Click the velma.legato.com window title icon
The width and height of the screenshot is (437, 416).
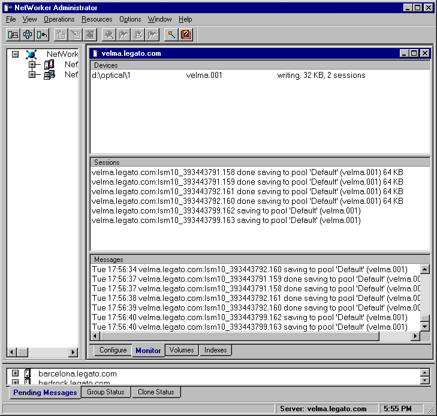tap(95, 53)
